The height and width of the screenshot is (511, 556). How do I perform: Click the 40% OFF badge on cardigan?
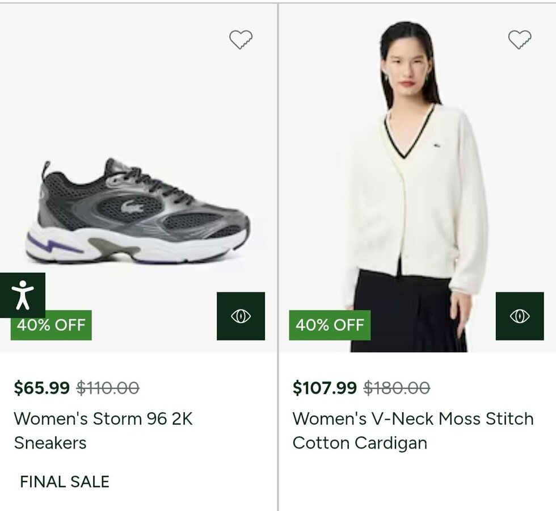click(330, 325)
